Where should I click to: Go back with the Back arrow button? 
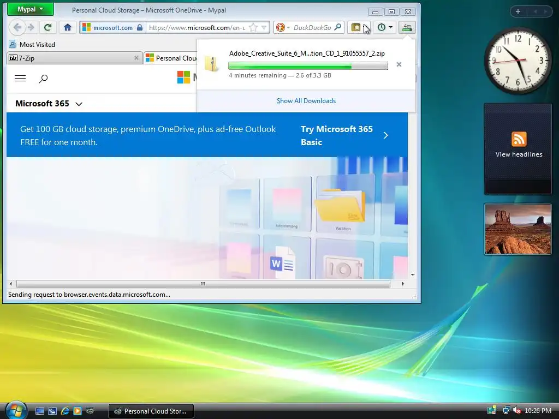17,27
